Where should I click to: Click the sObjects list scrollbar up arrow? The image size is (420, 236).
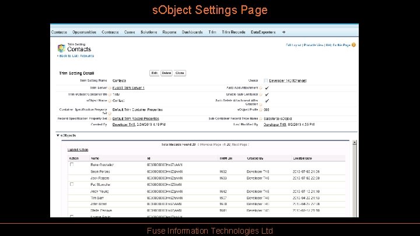[355, 142]
